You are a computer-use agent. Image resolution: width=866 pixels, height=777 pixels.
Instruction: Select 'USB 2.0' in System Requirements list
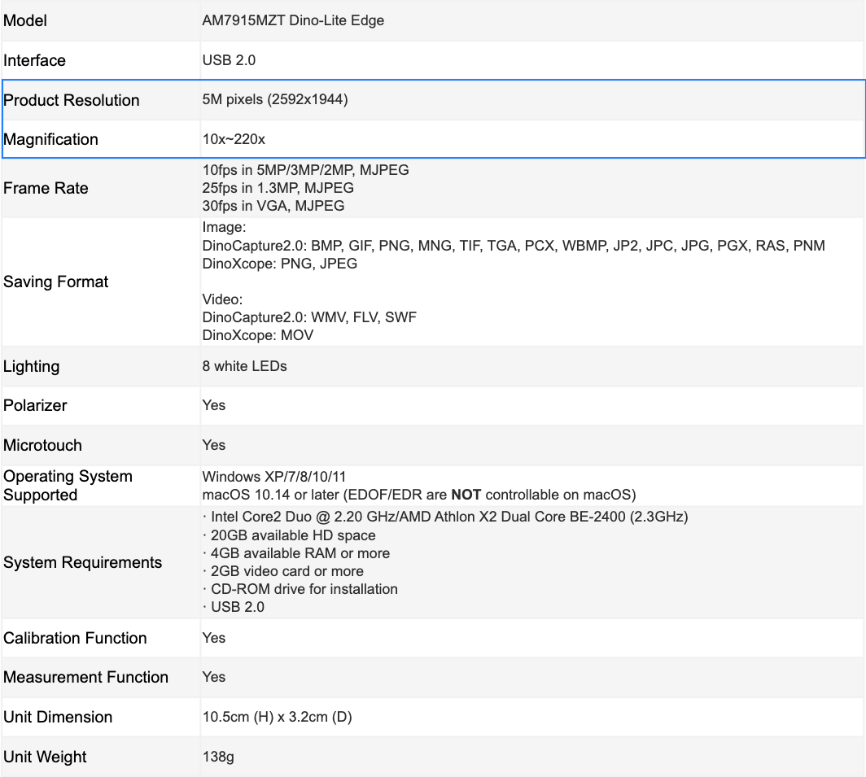point(233,607)
